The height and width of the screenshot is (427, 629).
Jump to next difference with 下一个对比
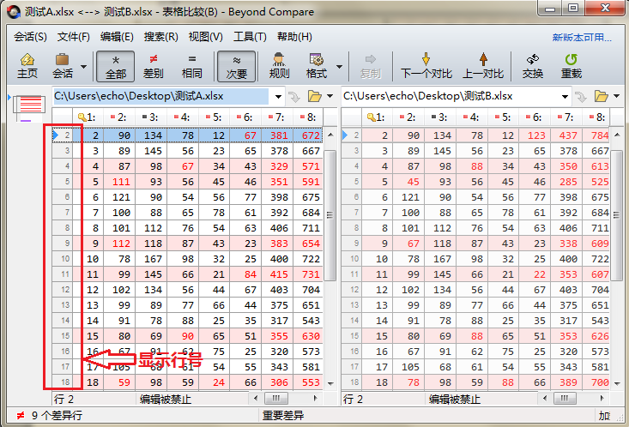426,66
